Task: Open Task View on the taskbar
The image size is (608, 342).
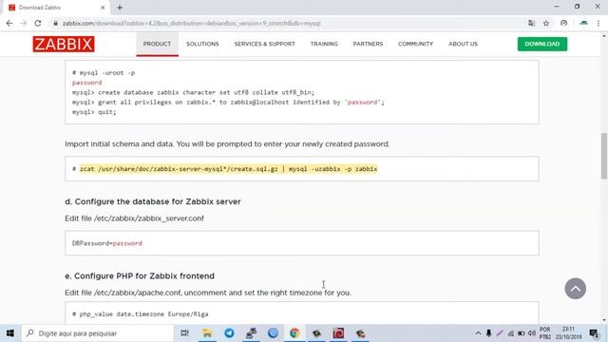Action: (x=184, y=333)
